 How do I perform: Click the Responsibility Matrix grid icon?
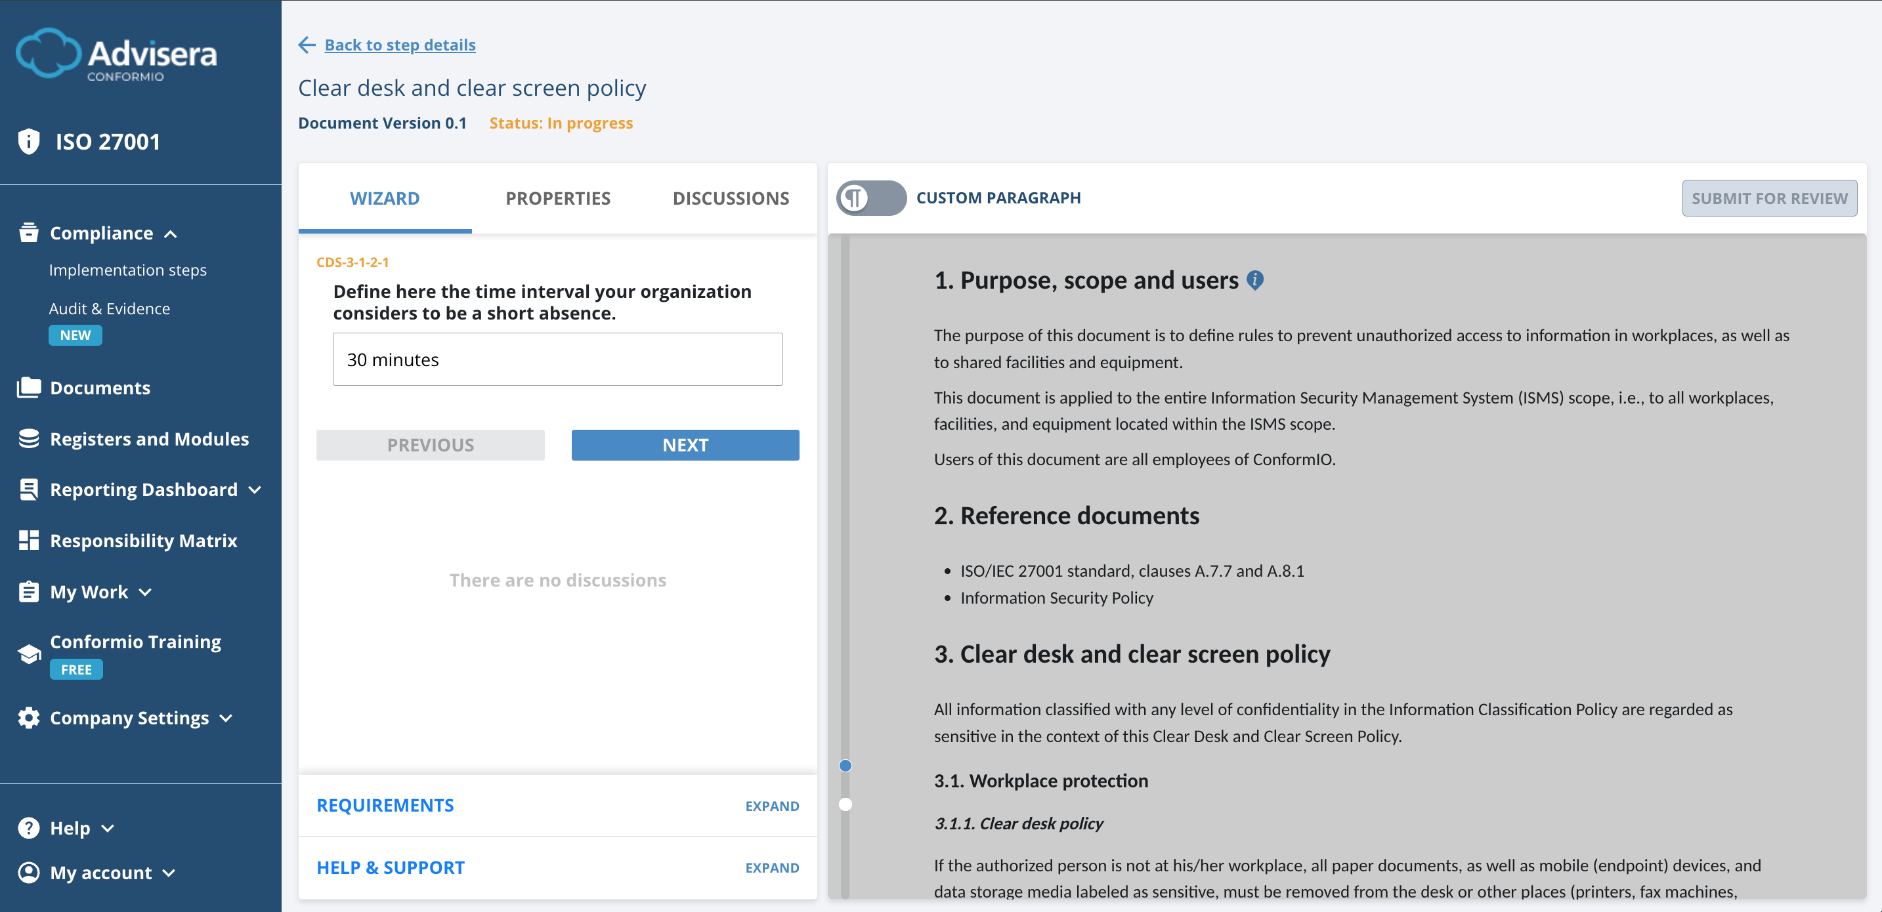click(x=28, y=541)
